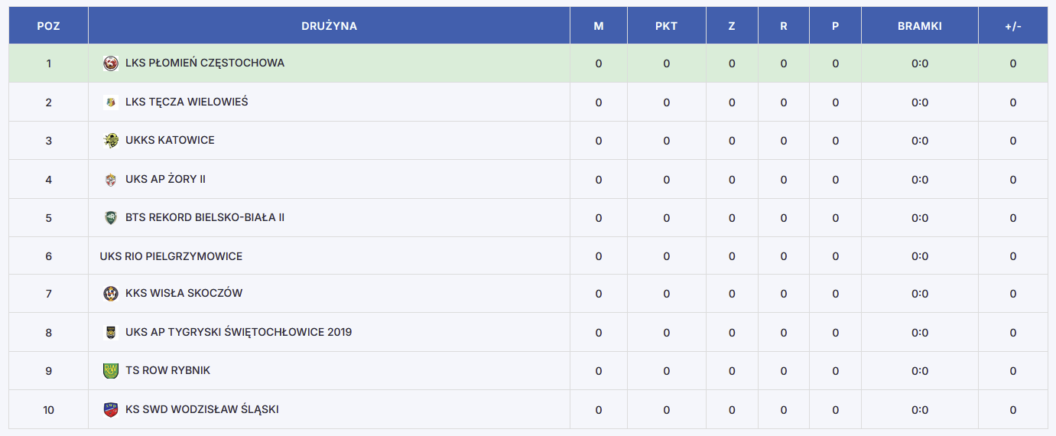1056x436 pixels.
Task: Select the BRAMKI column header
Action: [920, 26]
